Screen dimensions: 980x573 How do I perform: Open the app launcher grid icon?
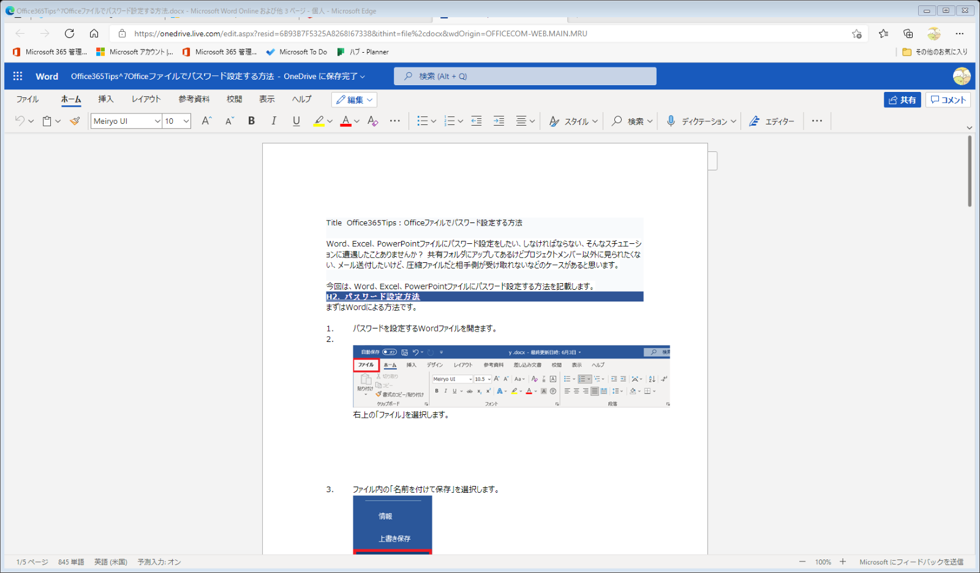[x=18, y=76]
